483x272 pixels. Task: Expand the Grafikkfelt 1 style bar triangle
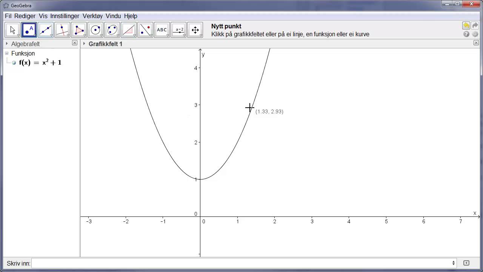click(84, 44)
